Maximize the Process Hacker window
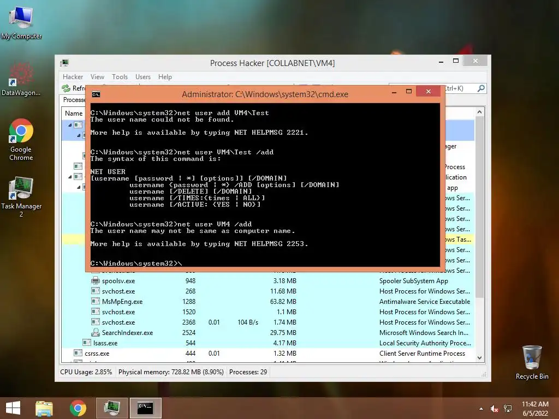The height and width of the screenshot is (419, 559). tap(456, 61)
